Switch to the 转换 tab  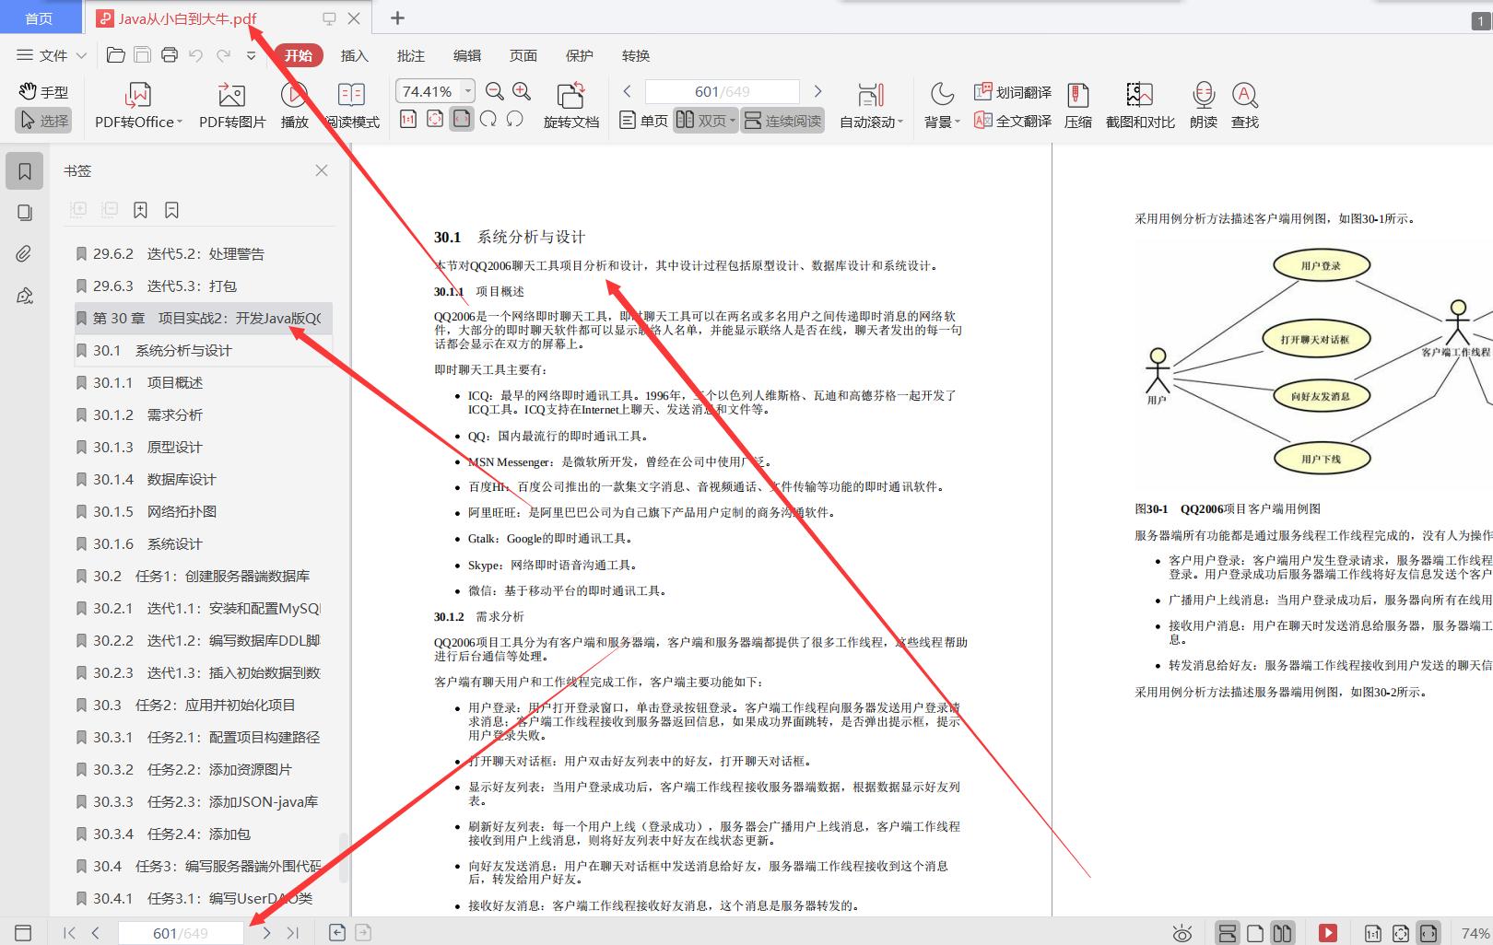(636, 55)
